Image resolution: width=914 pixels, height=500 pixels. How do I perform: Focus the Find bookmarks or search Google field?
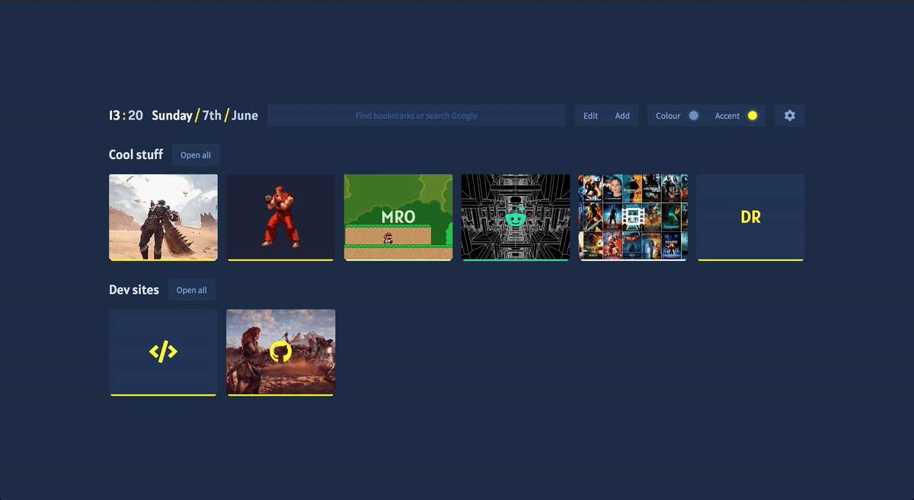[x=417, y=116]
